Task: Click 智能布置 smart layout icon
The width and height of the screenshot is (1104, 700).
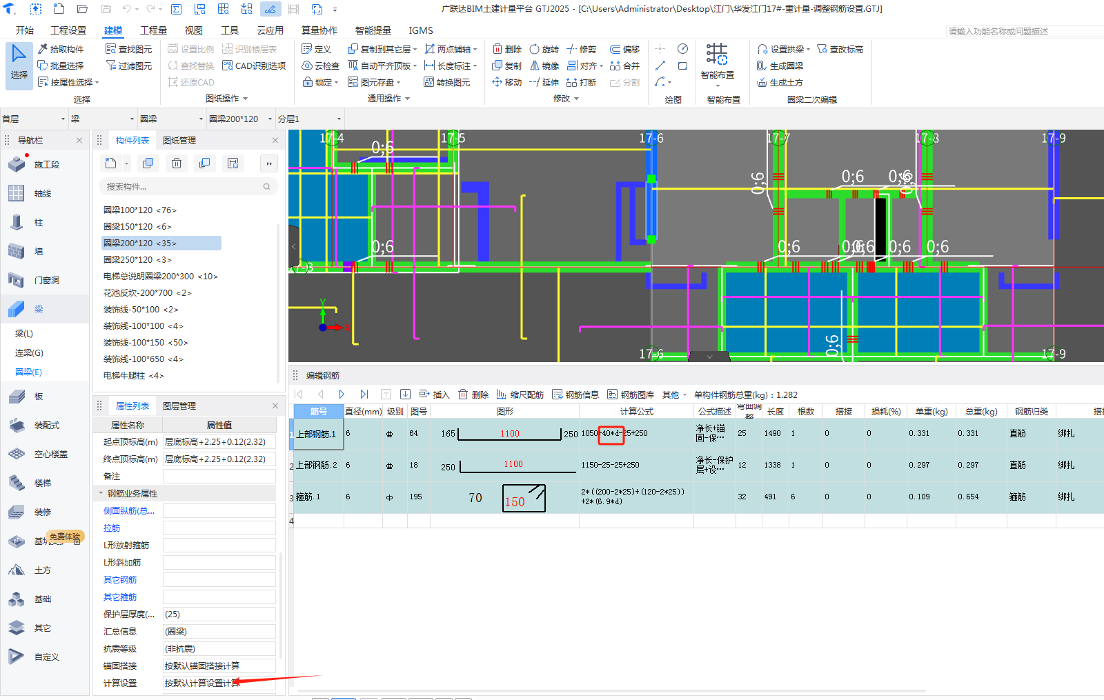Action: point(717,54)
